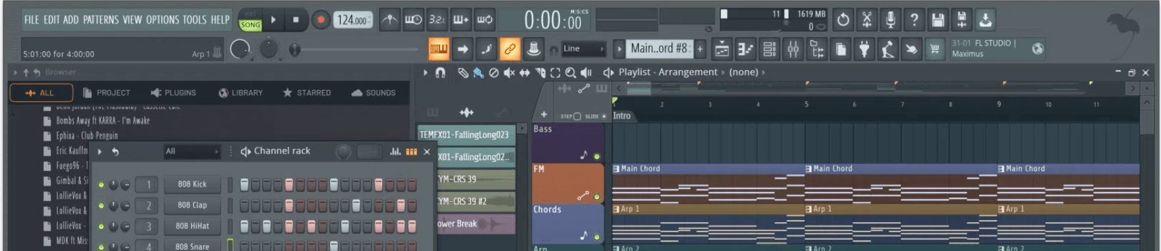This screenshot has height=251, width=1161.
Task: Add new pattern with plus button
Action: pyautogui.click(x=700, y=49)
